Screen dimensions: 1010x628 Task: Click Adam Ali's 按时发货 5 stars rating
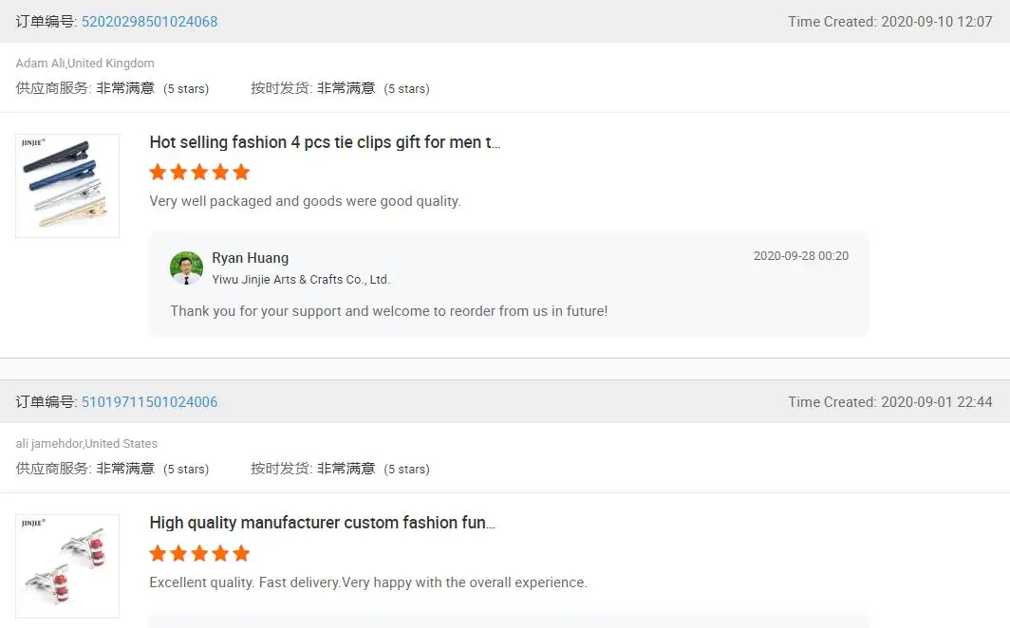406,89
